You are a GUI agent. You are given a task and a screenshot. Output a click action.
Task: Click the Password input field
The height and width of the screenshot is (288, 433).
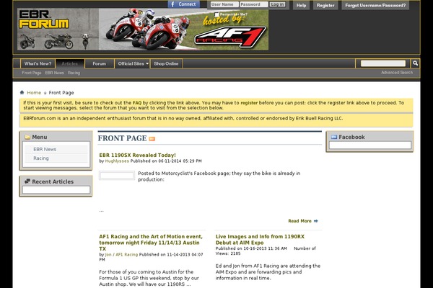[x=254, y=4]
